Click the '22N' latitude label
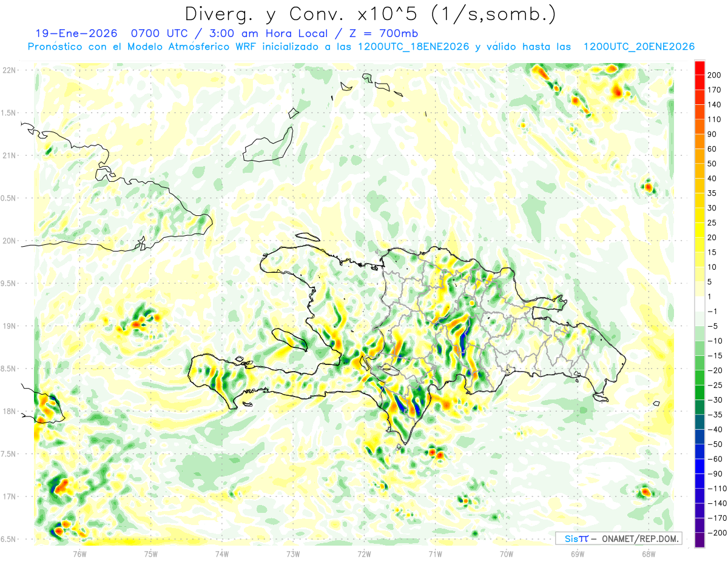This screenshot has width=728, height=562. pos(9,70)
